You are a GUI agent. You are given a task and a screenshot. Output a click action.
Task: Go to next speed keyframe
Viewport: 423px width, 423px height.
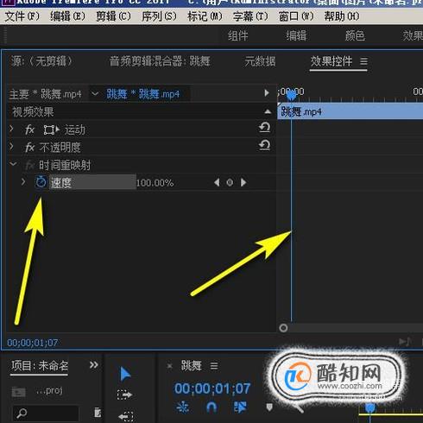point(243,182)
